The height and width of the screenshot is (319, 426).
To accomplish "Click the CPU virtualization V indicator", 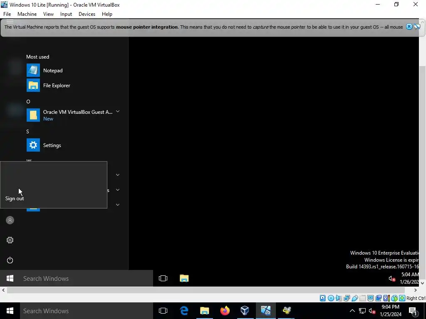I will tap(386, 298).
